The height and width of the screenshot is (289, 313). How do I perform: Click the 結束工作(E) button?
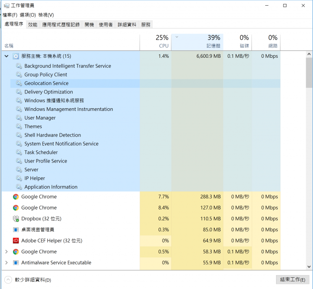pos(293,279)
